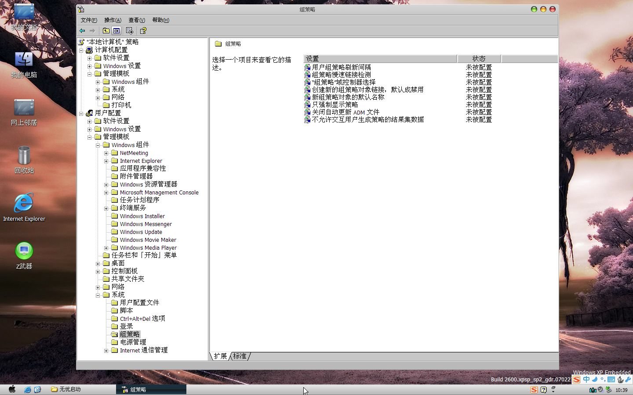633x395 pixels.
Task: Switch to the 扩展 tab
Action: [220, 356]
